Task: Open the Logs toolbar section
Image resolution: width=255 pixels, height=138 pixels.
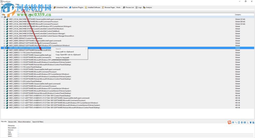Action: 138,7
